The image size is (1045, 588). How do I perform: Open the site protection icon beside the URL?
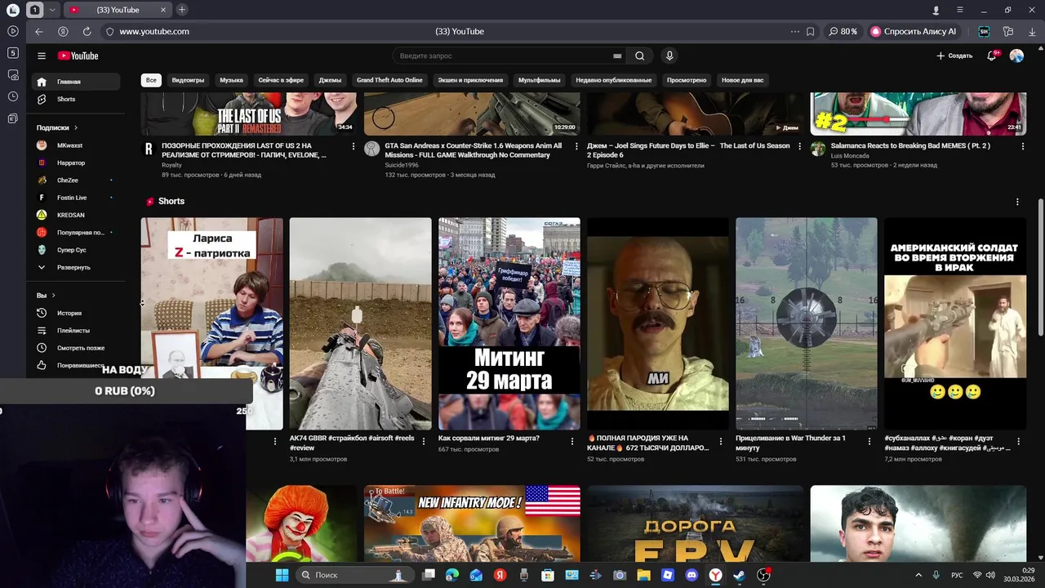point(109,31)
